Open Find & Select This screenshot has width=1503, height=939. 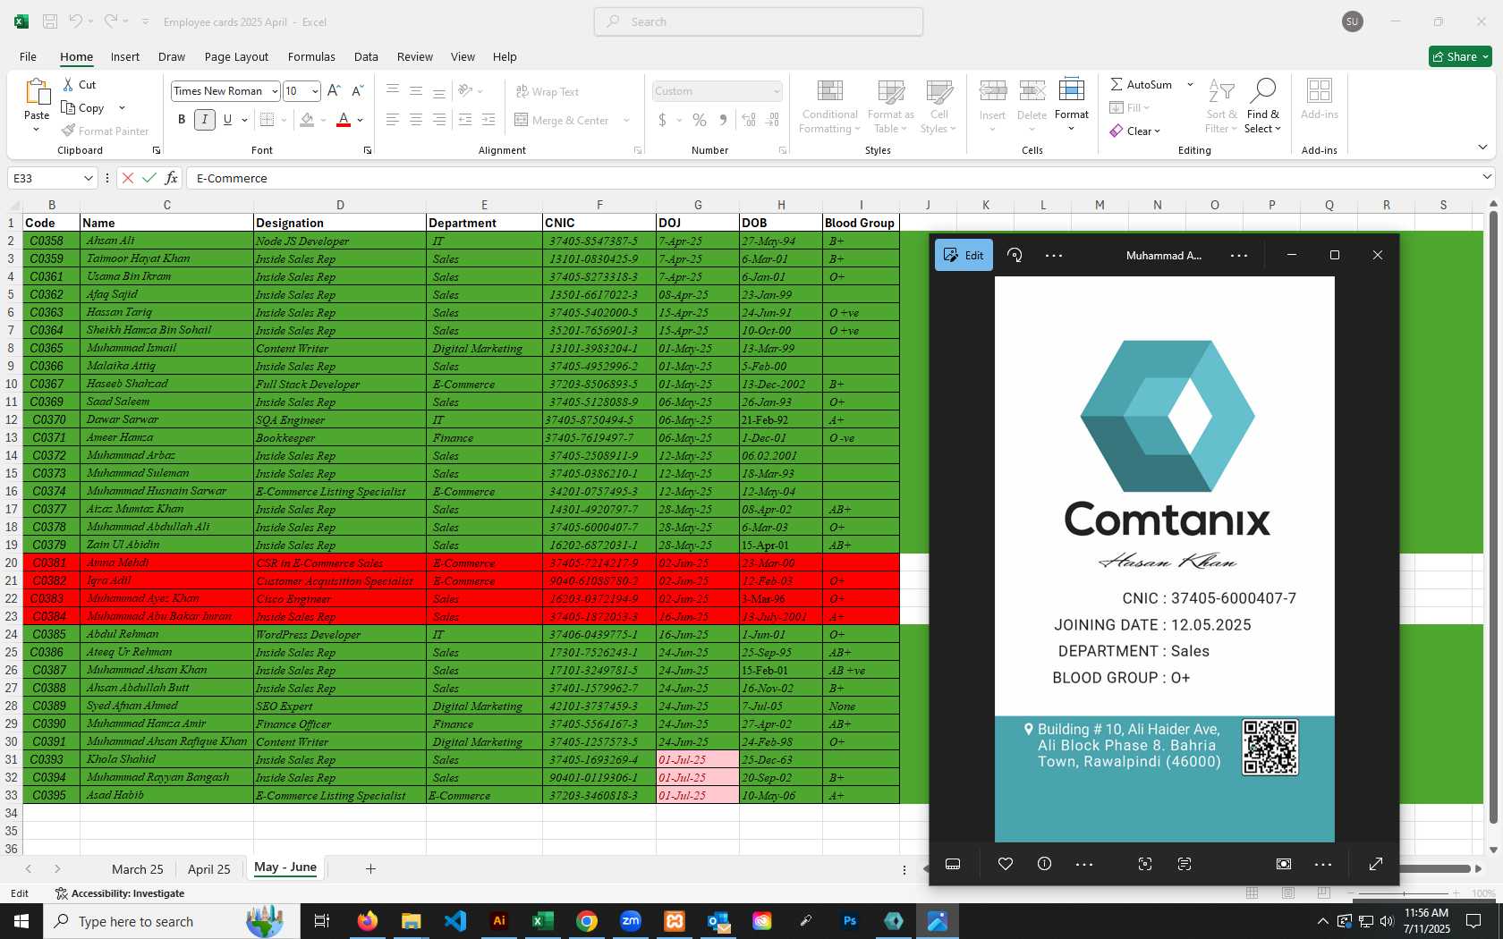pyautogui.click(x=1262, y=106)
